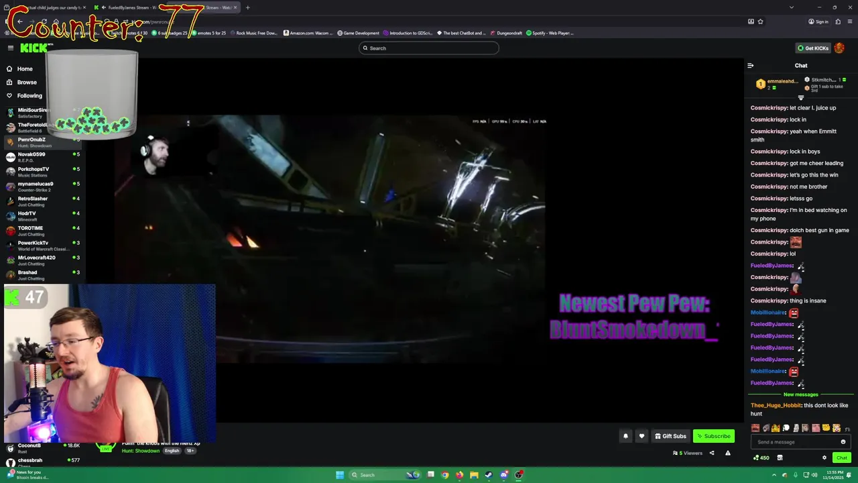Send message with green Chat button
858x483 pixels.
tap(842, 458)
